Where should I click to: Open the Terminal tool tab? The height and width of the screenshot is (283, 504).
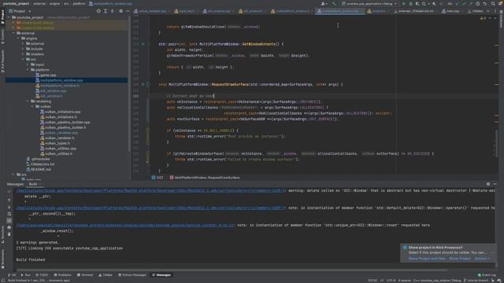tap(85, 275)
